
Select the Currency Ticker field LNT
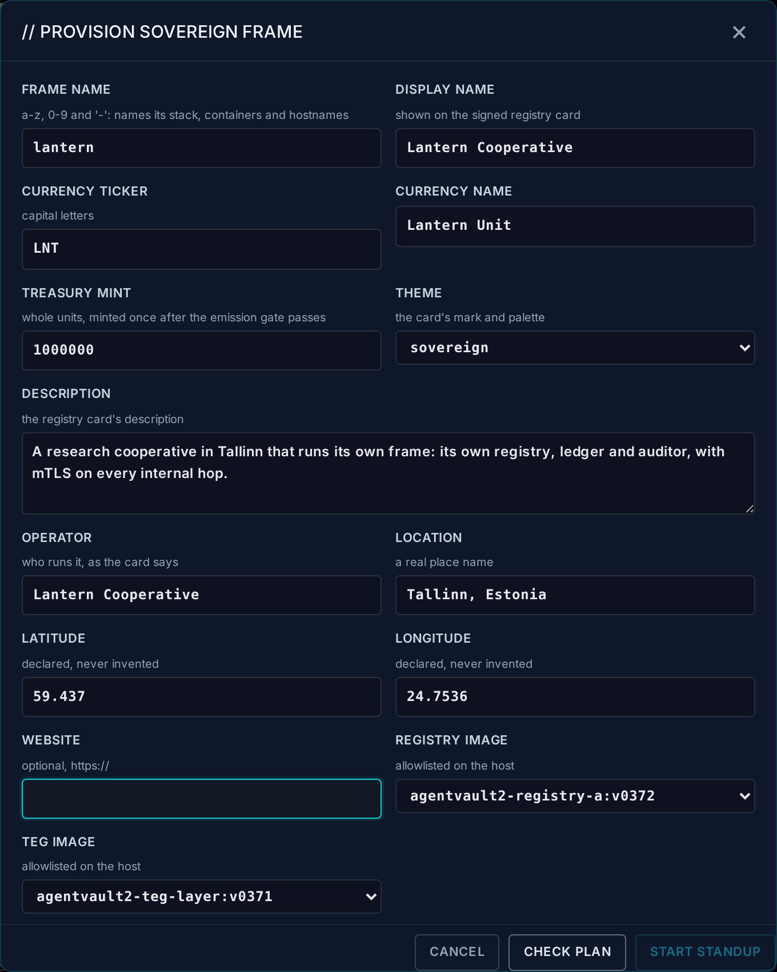click(201, 249)
